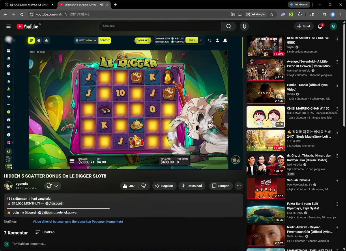This screenshot has height=251, width=346.
Task: Click the Ask Google button
Action: tap(255, 14)
